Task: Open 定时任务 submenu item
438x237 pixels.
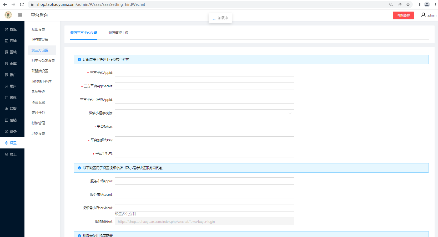Action: coord(42,112)
